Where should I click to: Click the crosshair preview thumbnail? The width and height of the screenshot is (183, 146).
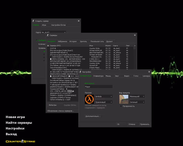tap(124, 99)
